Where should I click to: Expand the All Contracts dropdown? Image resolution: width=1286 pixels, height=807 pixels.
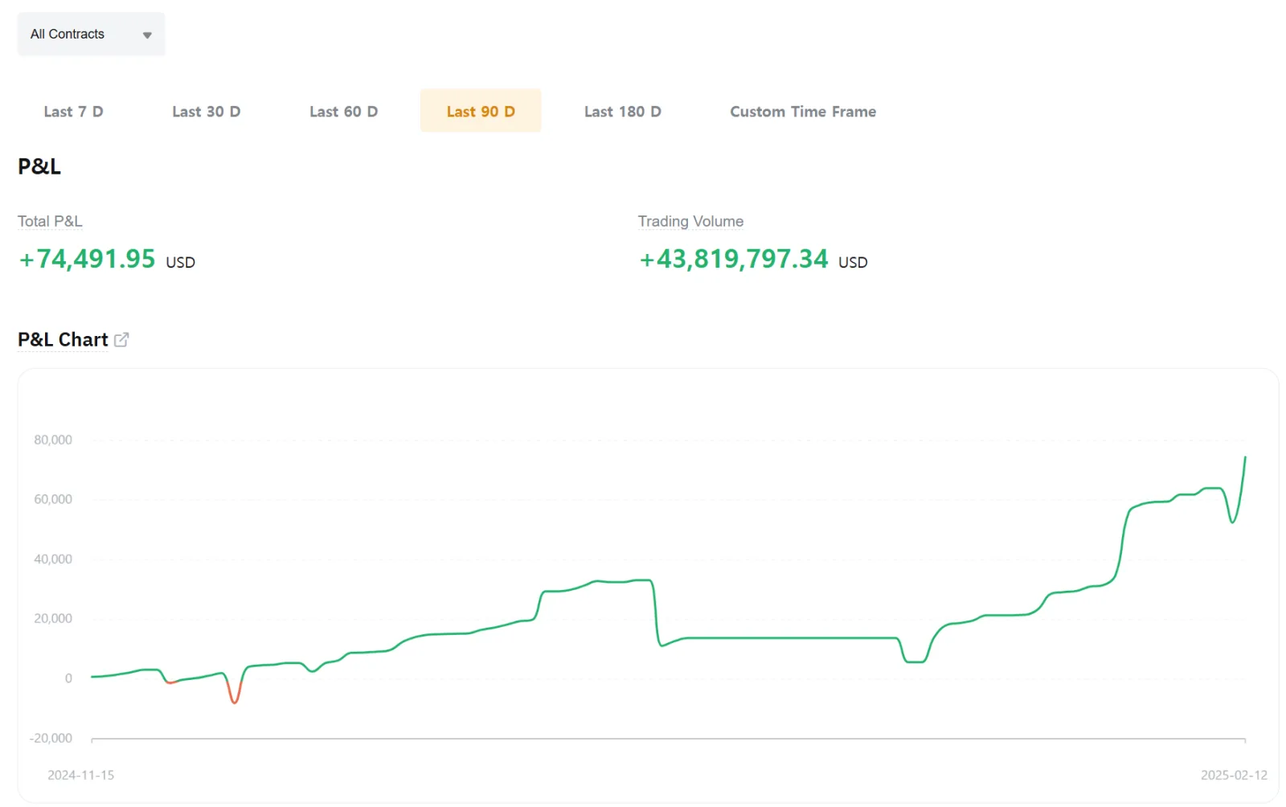coord(91,34)
